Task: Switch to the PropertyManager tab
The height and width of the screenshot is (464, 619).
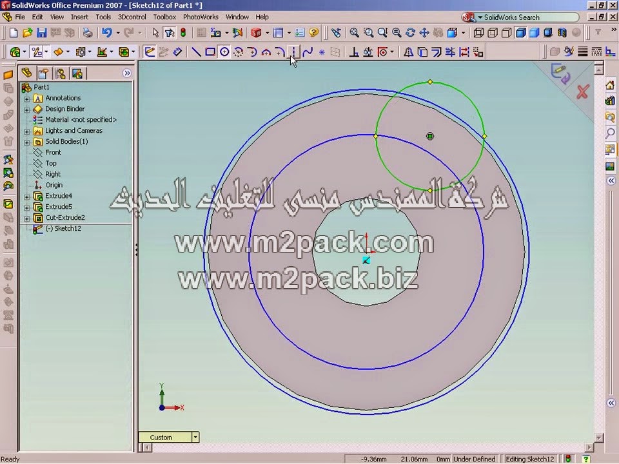Action: (44, 73)
